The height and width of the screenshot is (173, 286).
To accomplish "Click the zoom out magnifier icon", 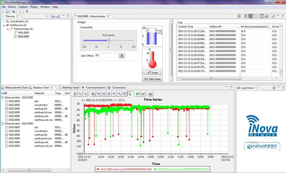I will click(x=119, y=94).
